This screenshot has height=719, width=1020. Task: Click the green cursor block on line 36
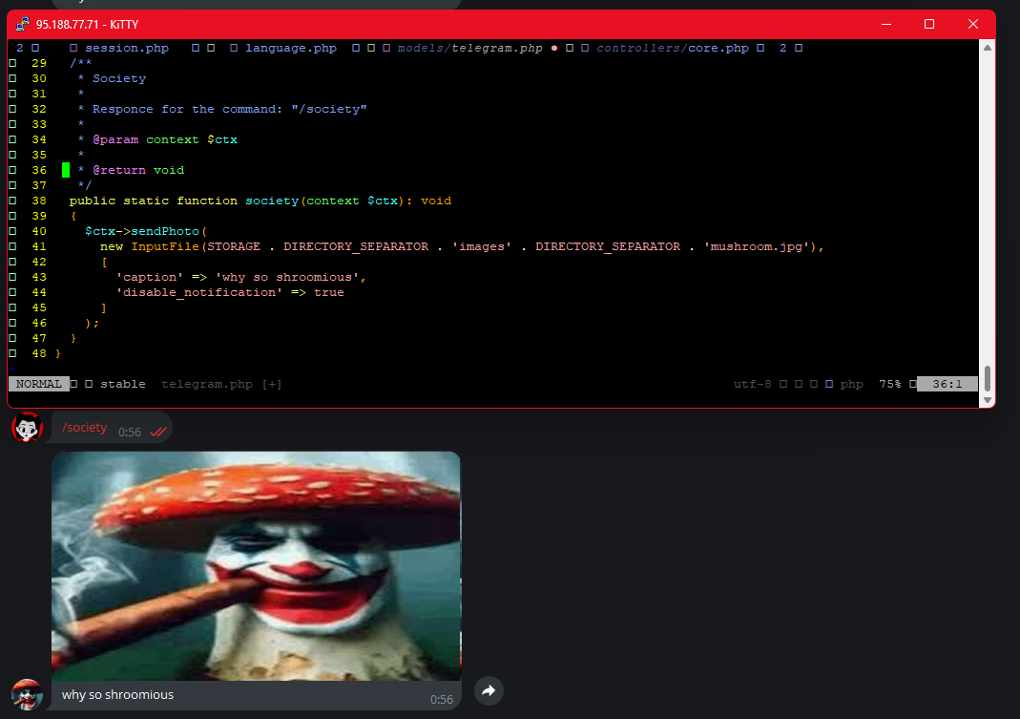pyautogui.click(x=66, y=170)
